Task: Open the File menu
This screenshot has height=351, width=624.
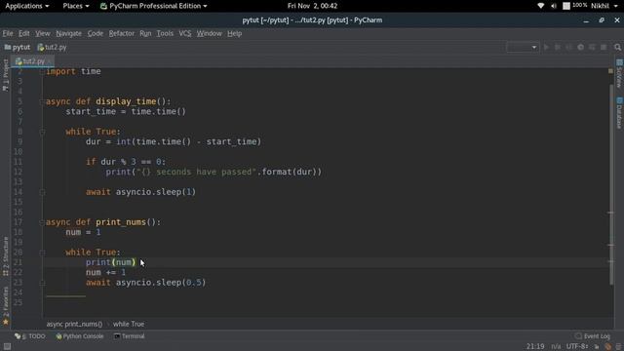Action: click(x=8, y=33)
